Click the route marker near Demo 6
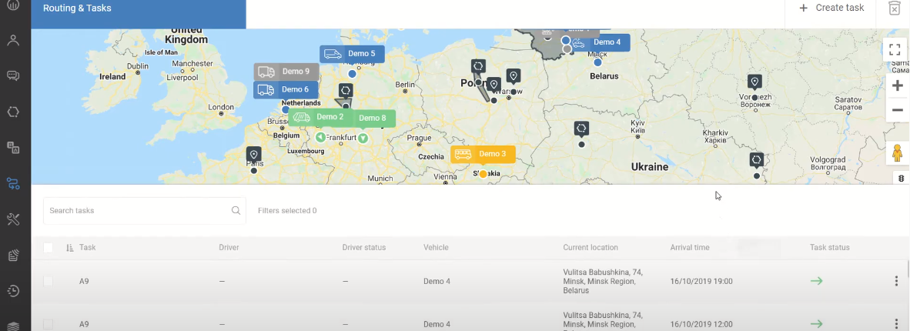Screen dimensions: 910x331 [346, 91]
